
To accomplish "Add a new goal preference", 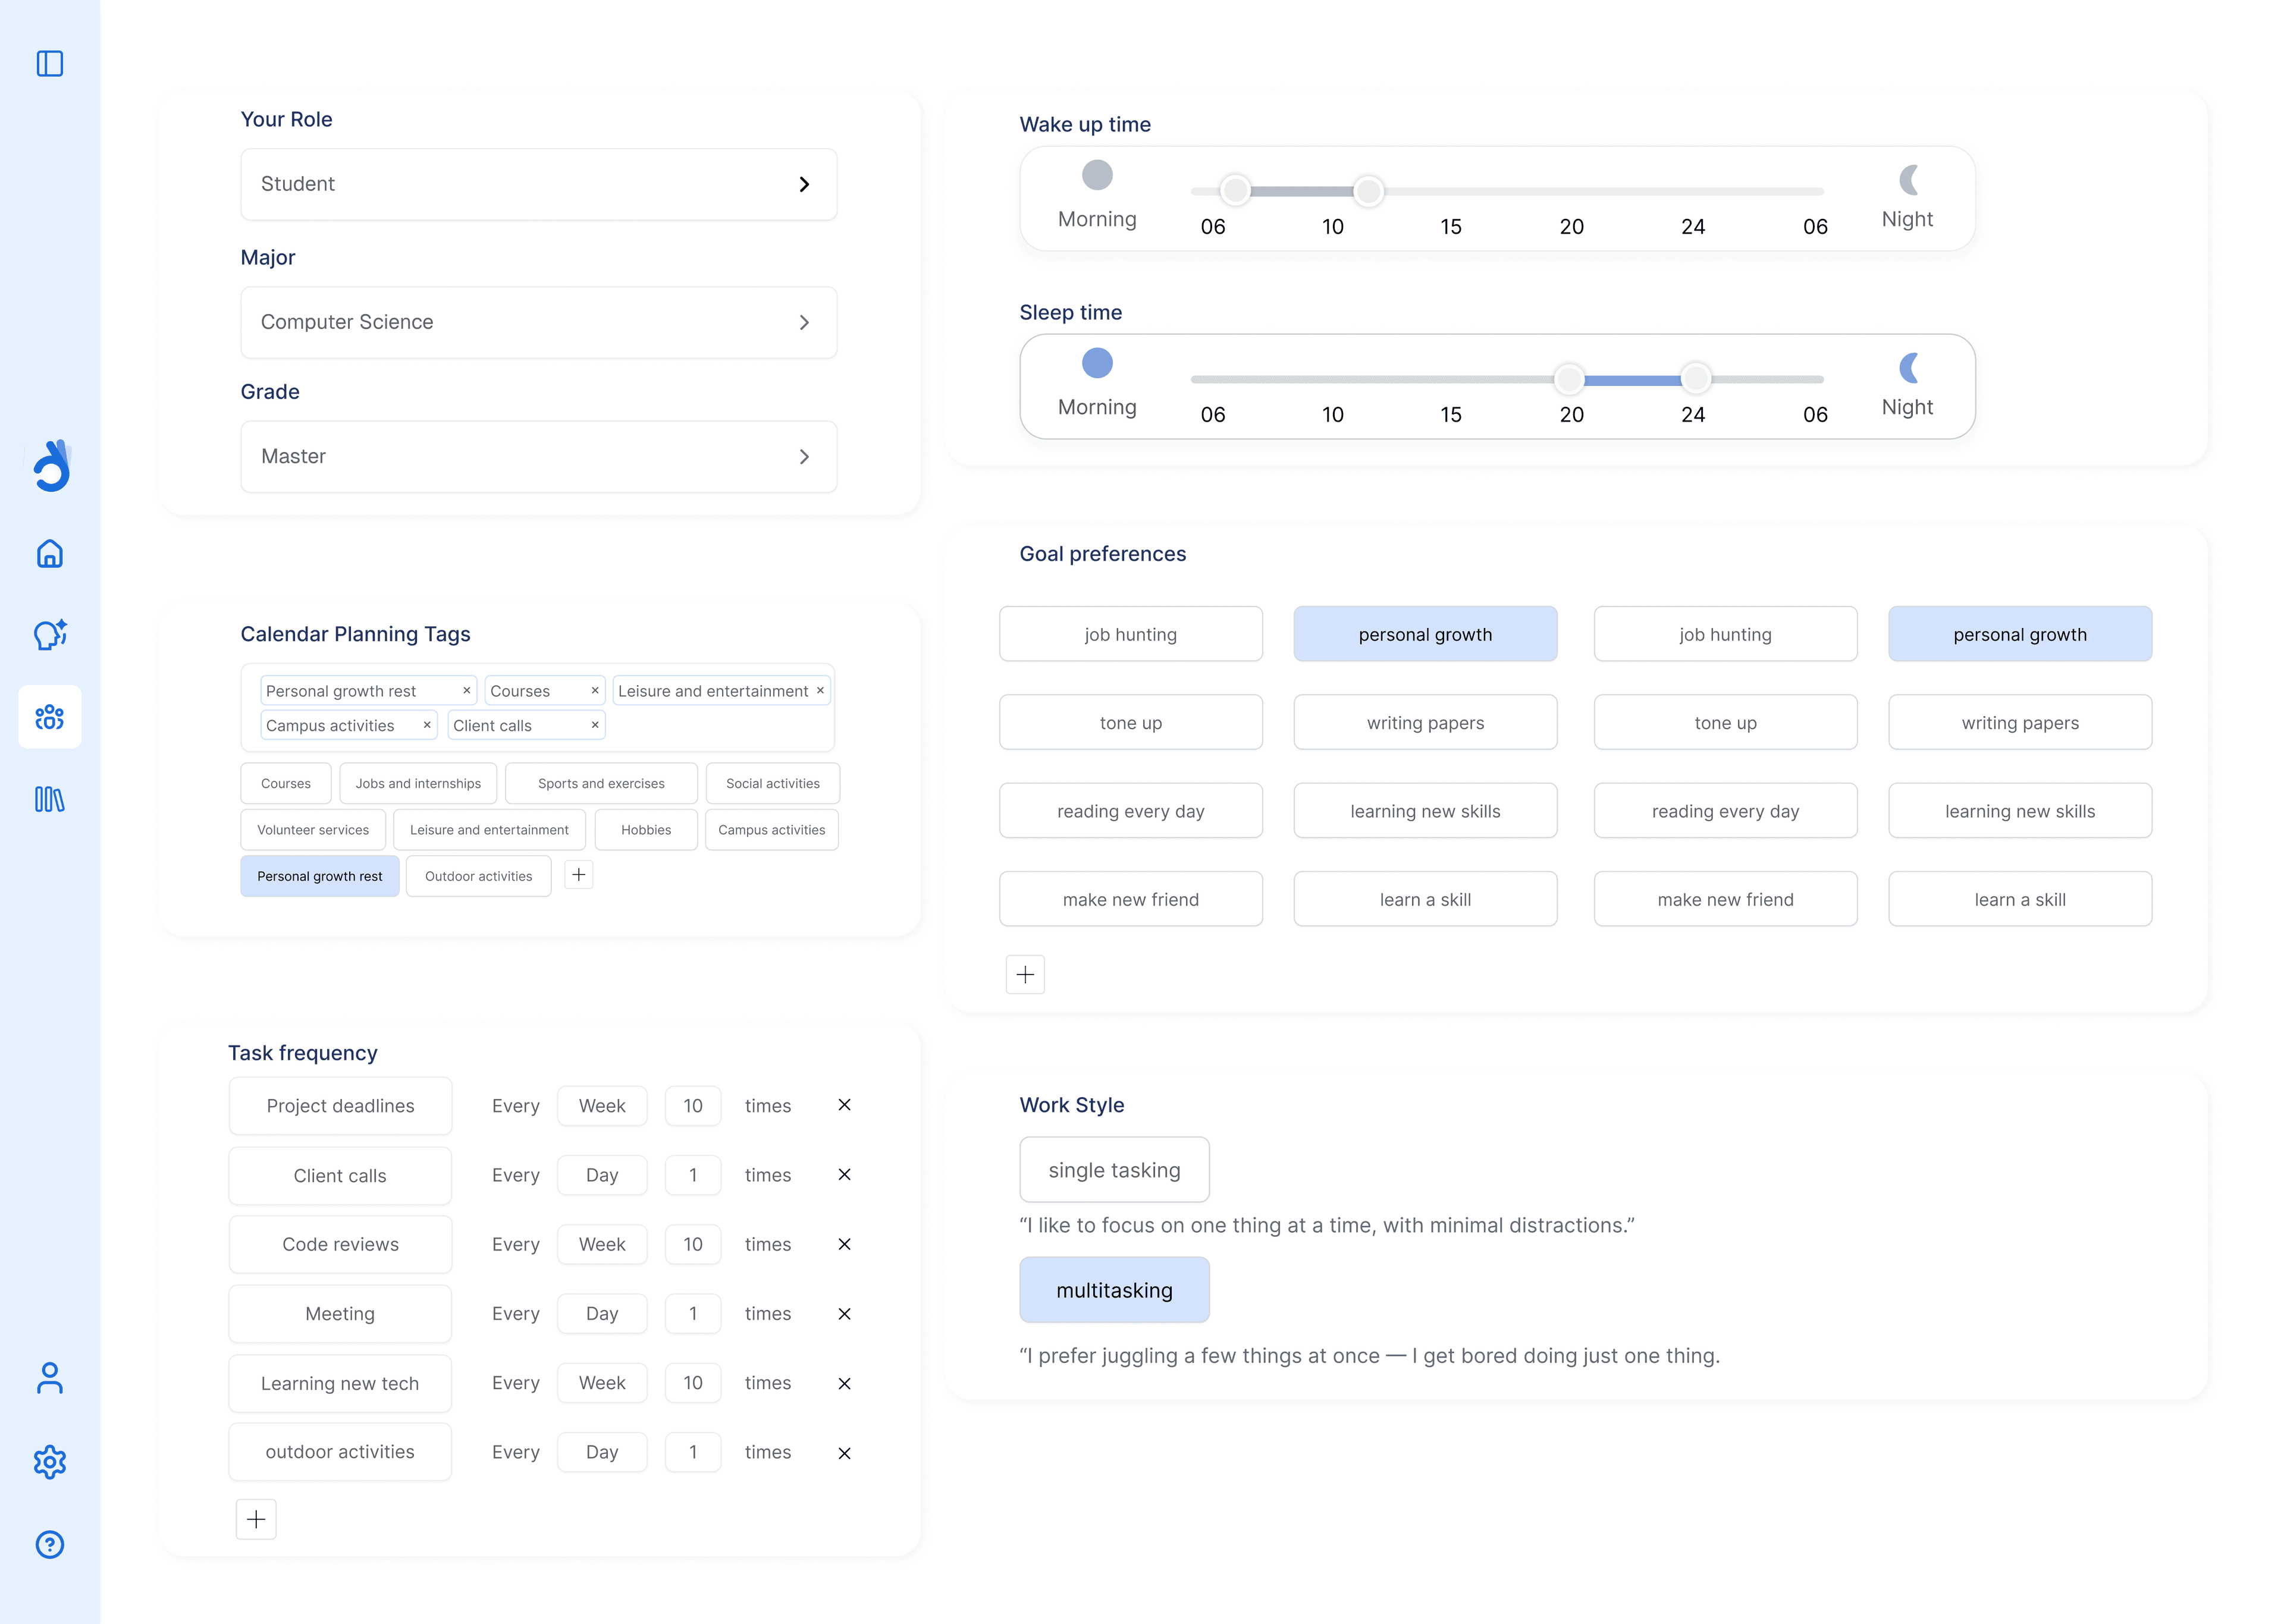I will coord(1025,974).
